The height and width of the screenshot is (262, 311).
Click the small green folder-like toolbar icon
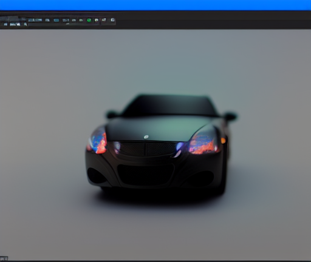pyautogui.click(x=81, y=20)
